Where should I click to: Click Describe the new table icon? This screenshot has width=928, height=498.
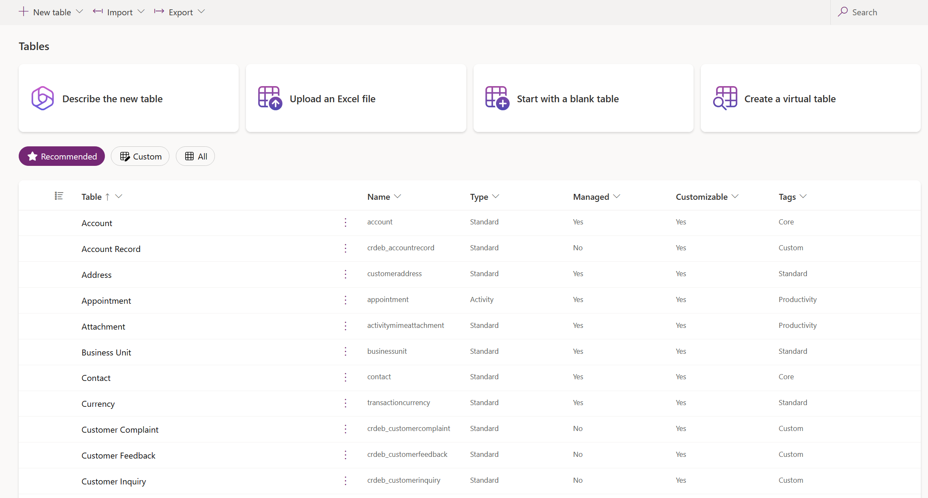point(42,98)
